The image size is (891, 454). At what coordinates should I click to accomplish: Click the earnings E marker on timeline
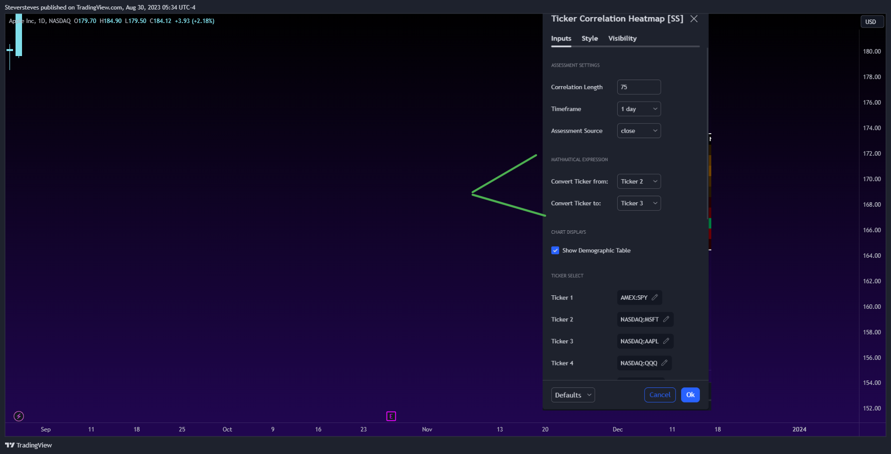tap(391, 416)
